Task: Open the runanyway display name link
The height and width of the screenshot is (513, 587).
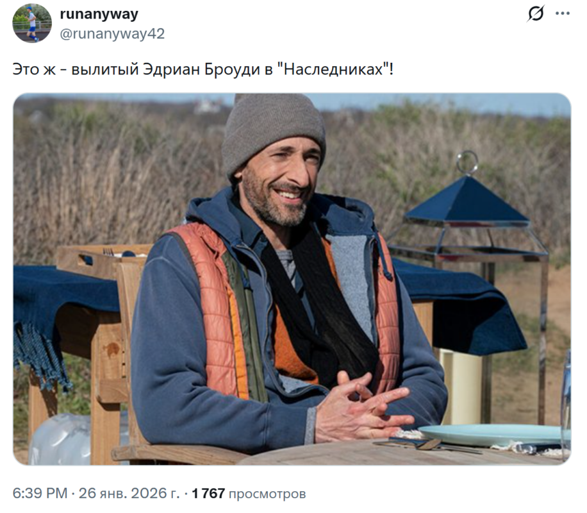Action: [x=99, y=14]
